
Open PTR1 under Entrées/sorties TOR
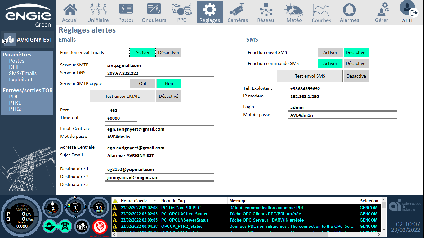click(x=15, y=103)
